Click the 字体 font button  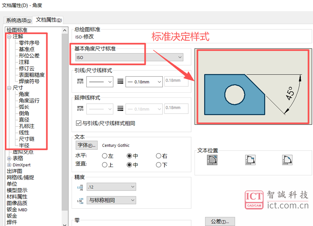click(86, 145)
